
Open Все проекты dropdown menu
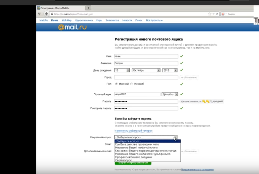tap(154, 20)
